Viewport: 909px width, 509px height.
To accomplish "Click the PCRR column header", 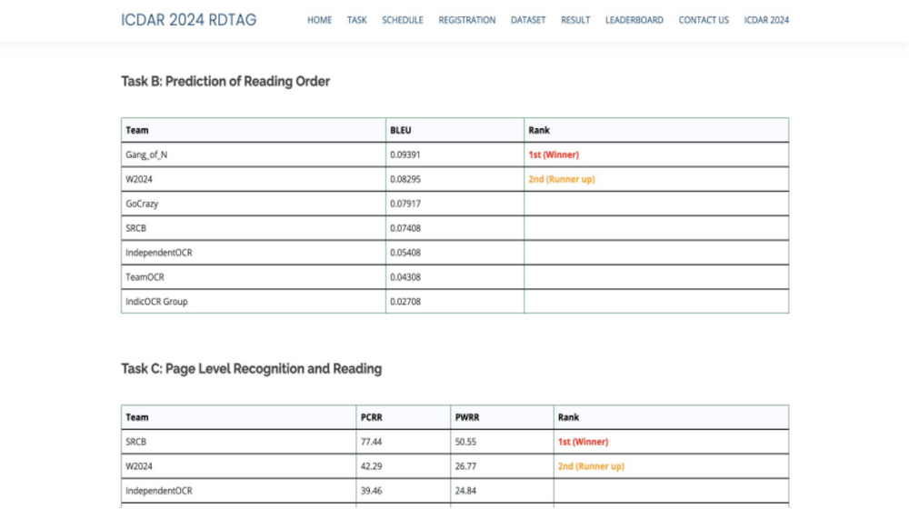I will click(371, 417).
